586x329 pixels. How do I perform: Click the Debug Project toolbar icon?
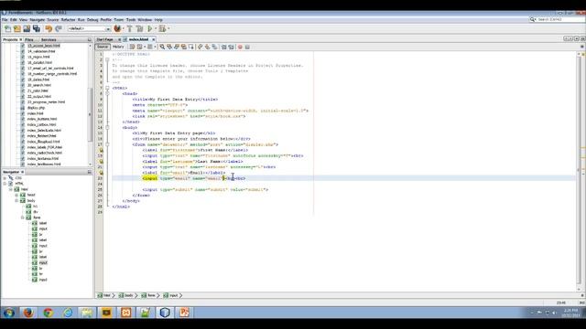[x=162, y=28]
